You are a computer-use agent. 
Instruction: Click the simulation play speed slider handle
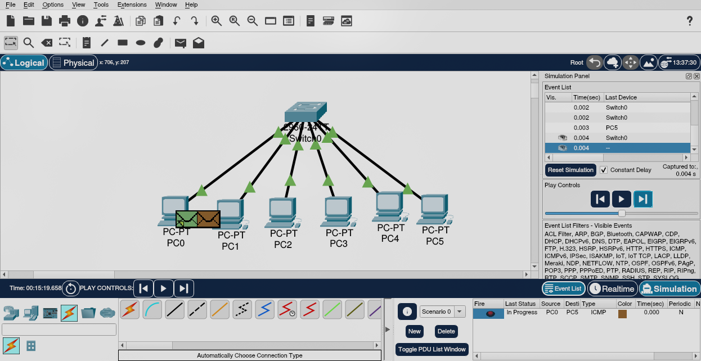[622, 213]
